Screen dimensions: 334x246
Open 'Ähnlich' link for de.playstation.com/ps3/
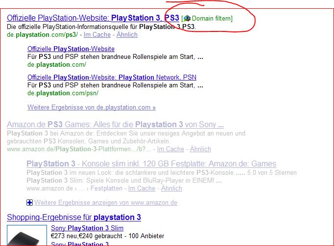127,34
